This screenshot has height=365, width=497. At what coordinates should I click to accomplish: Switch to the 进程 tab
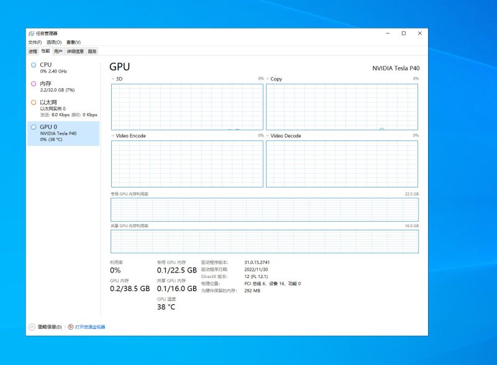(x=33, y=52)
